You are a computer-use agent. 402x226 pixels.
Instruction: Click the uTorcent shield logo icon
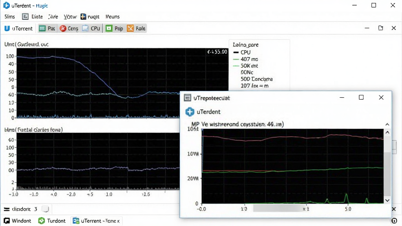click(7, 28)
